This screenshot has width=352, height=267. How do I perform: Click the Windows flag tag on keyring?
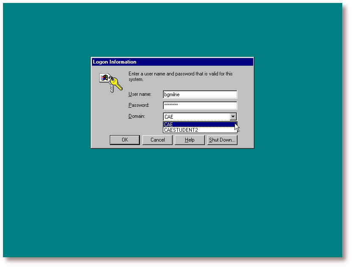pyautogui.click(x=104, y=78)
